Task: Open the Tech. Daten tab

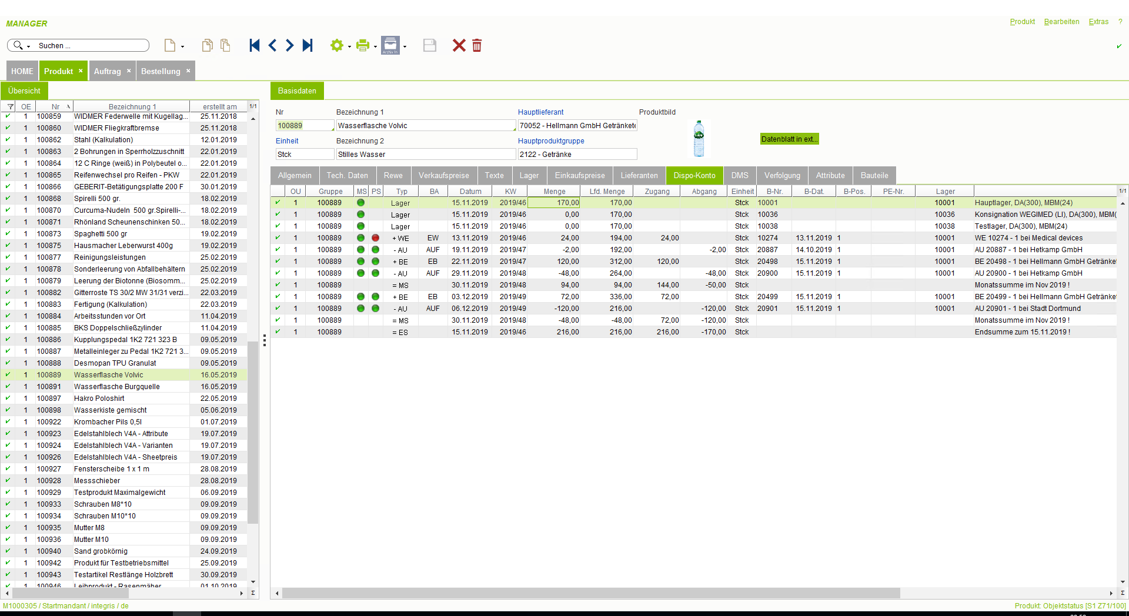Action: pos(347,175)
